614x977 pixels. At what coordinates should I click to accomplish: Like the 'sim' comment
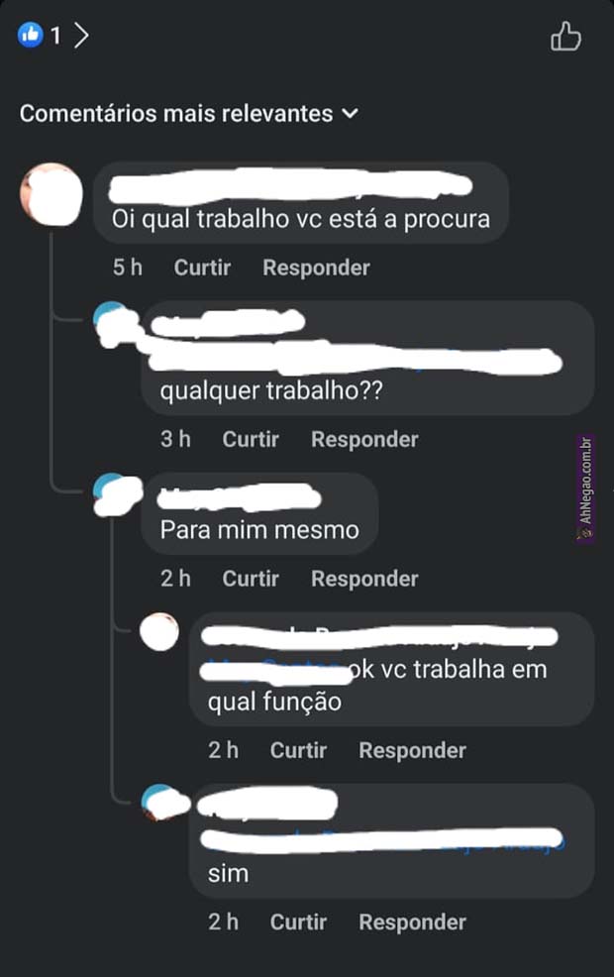(298, 923)
